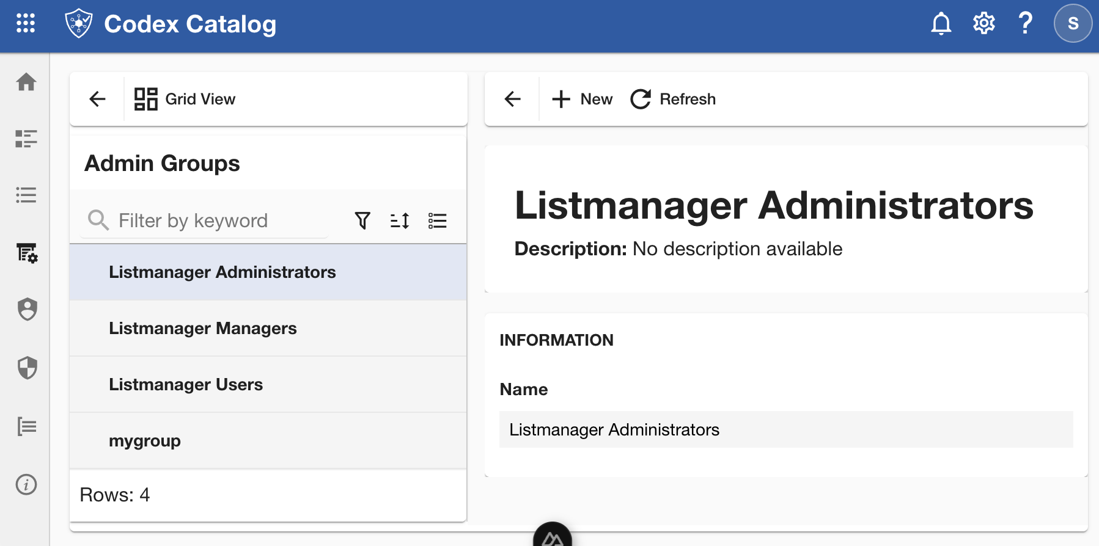
Task: Open the list settings sidebar icon
Action: point(27,253)
